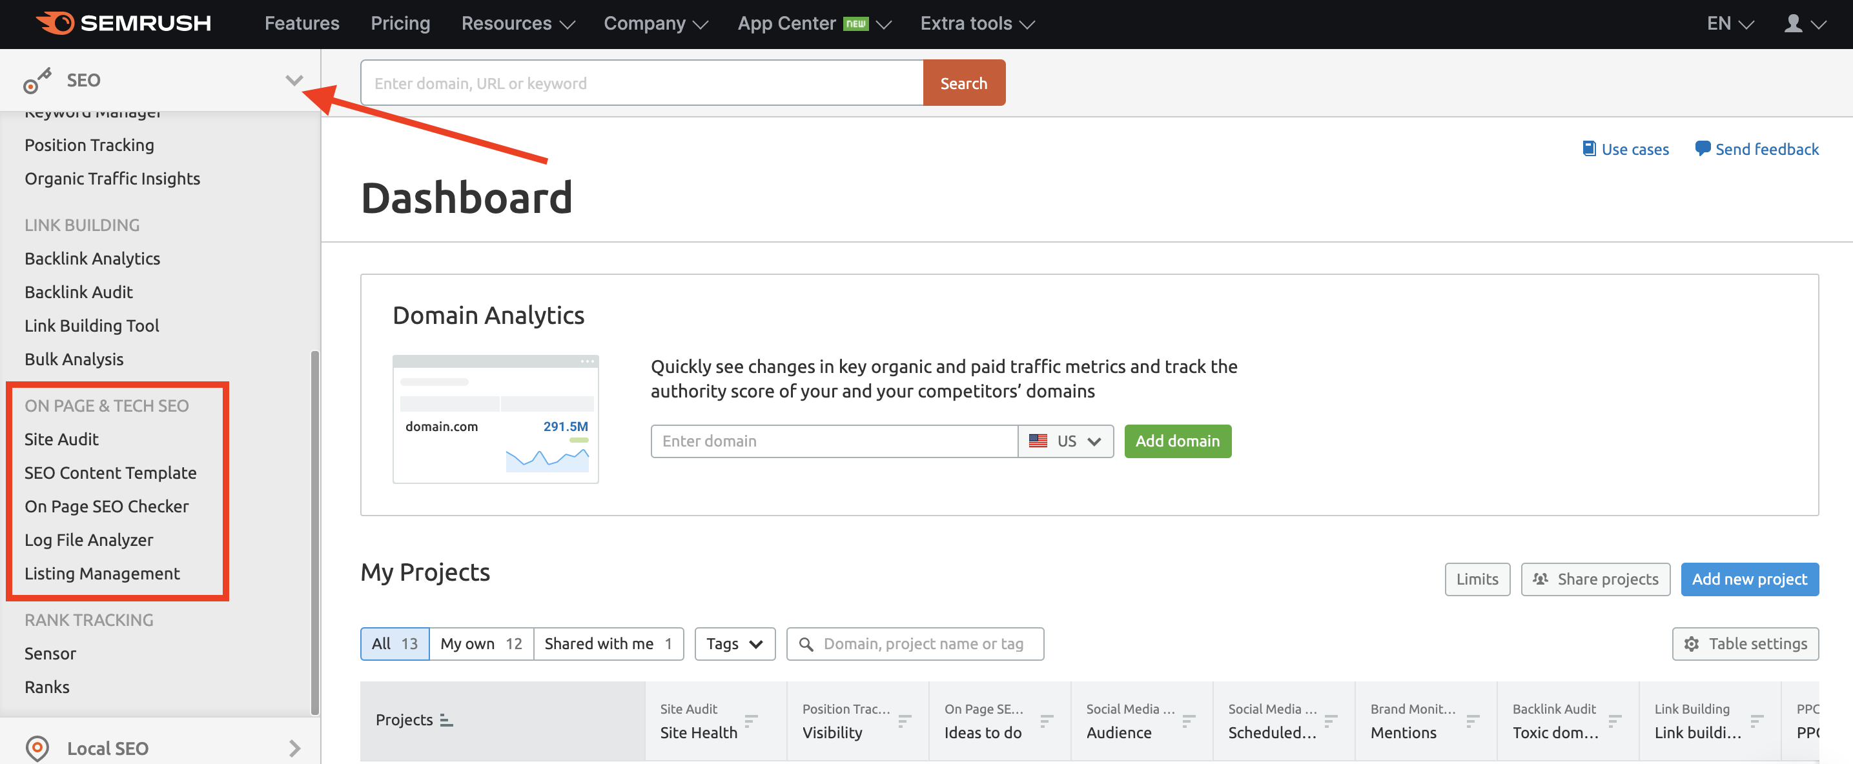Click the Add new project button
The image size is (1853, 764).
click(1750, 579)
